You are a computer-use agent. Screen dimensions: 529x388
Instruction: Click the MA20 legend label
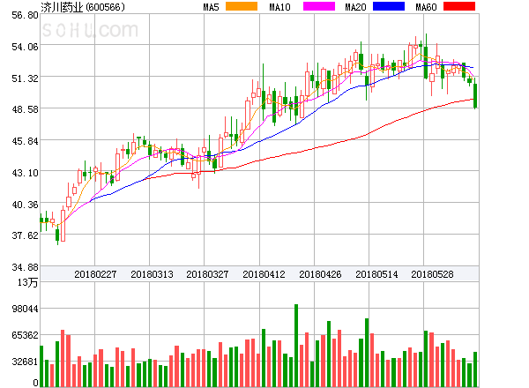[355, 7]
